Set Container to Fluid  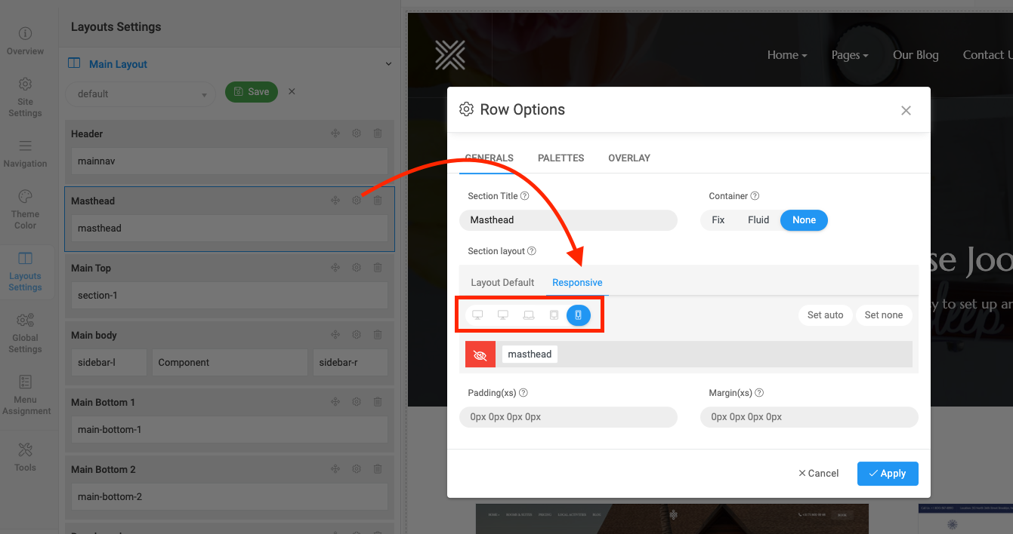click(758, 220)
